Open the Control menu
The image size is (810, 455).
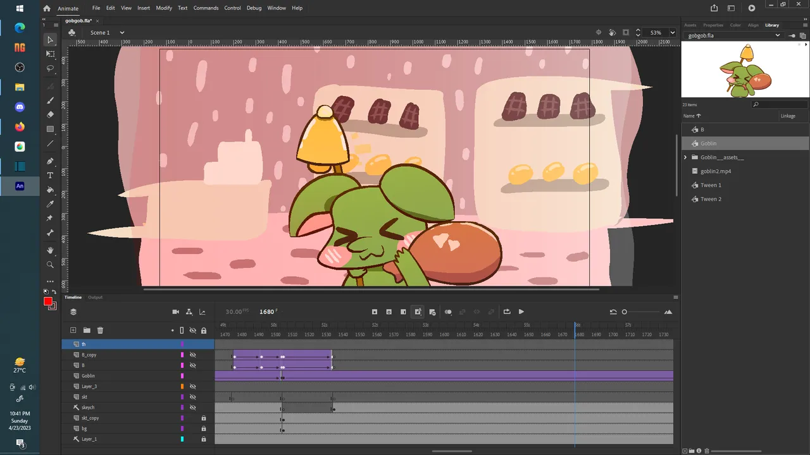tap(232, 8)
